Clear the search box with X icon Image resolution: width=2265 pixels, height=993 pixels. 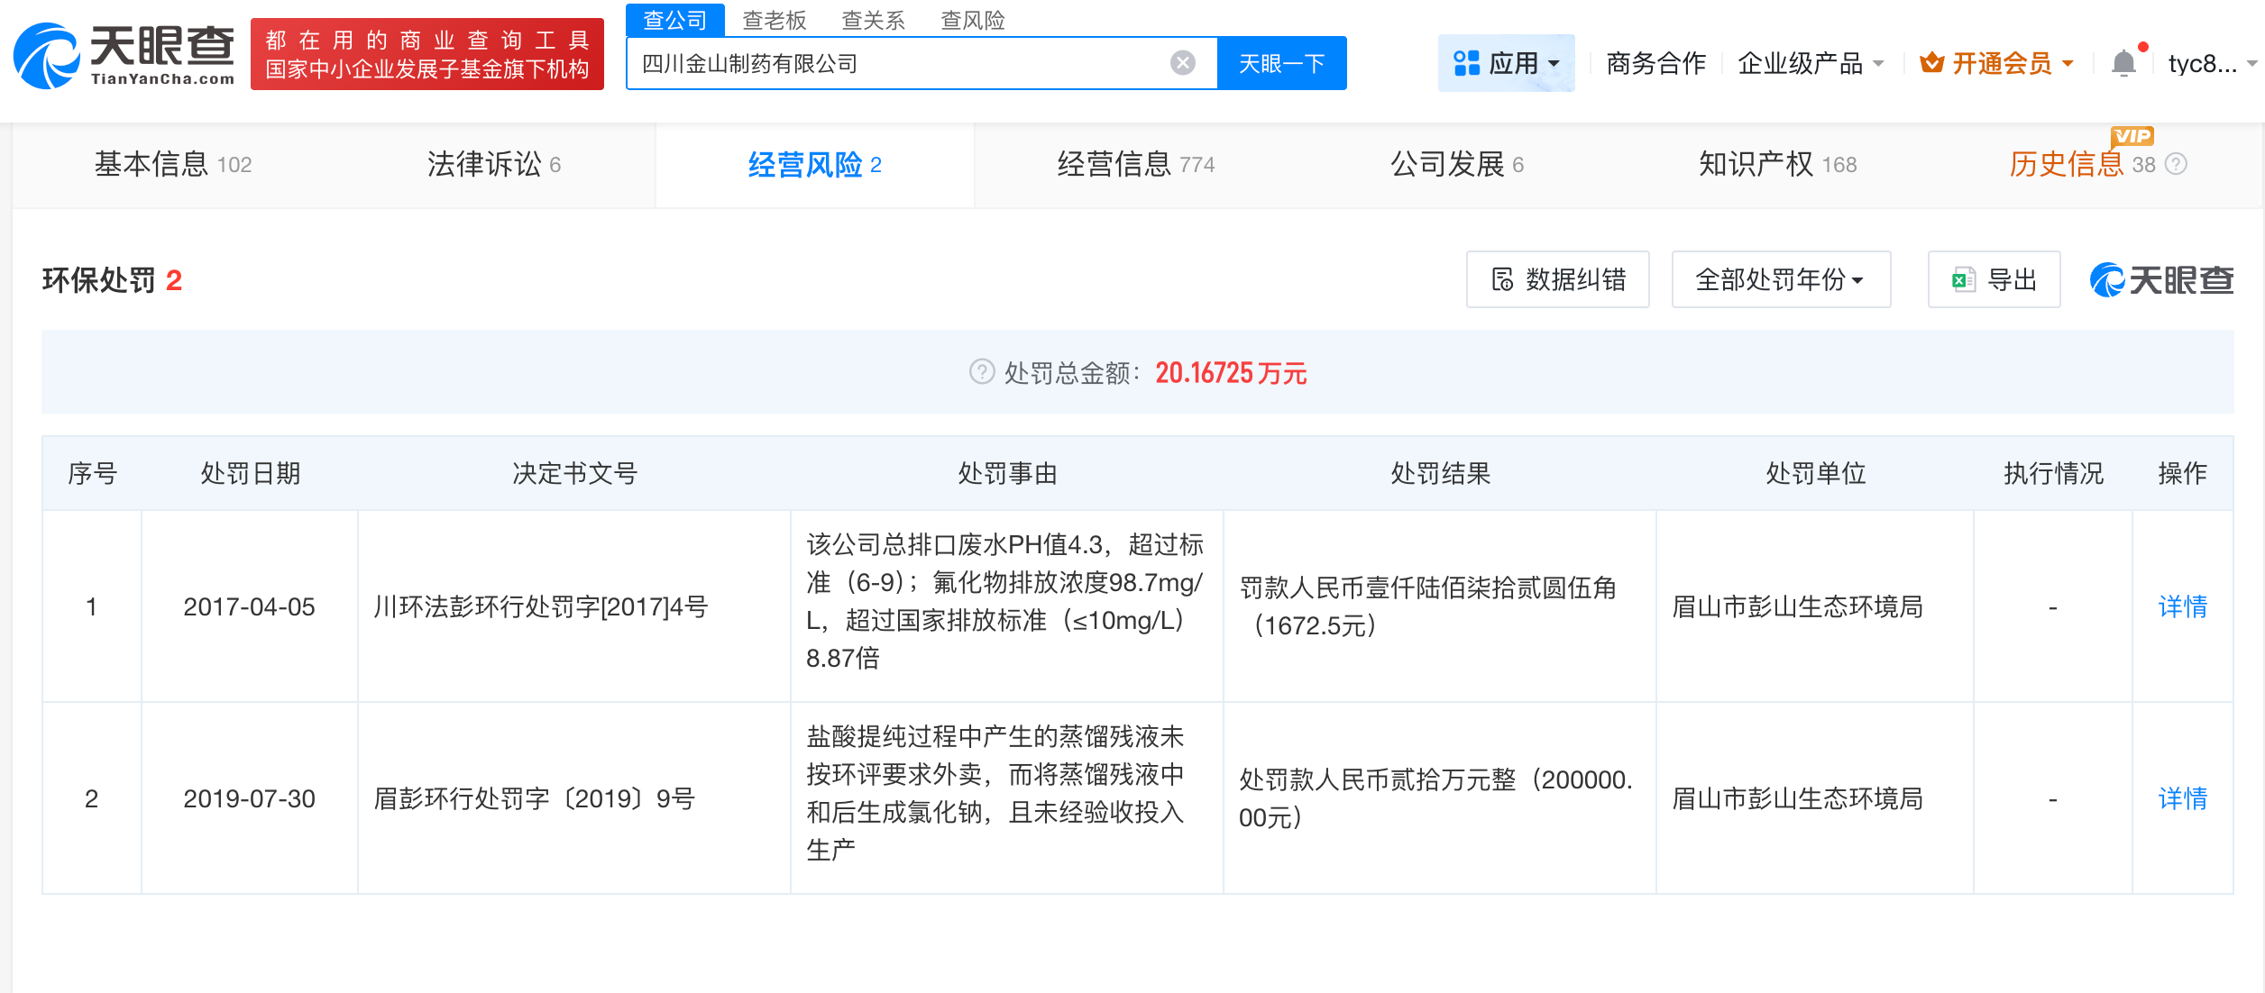click(x=1182, y=63)
